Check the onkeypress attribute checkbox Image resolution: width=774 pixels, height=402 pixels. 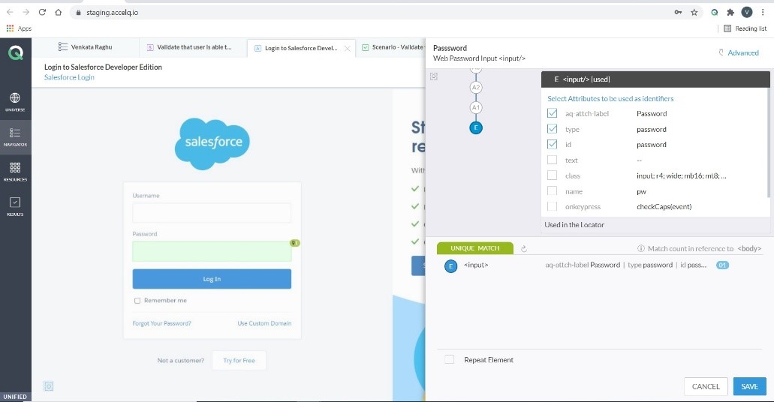pyautogui.click(x=552, y=206)
